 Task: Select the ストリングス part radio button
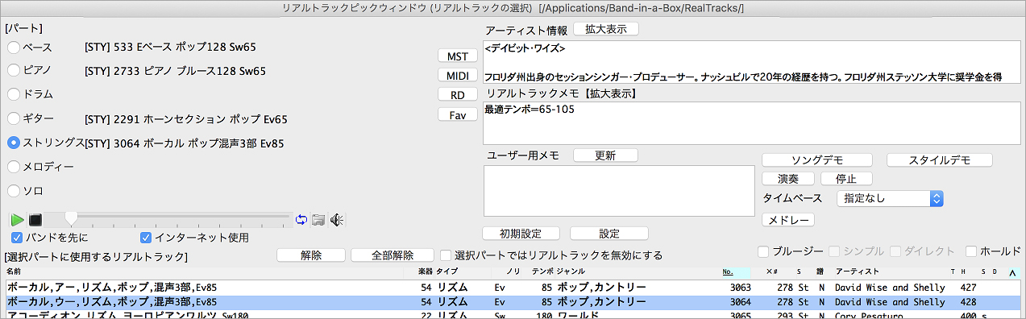point(14,143)
